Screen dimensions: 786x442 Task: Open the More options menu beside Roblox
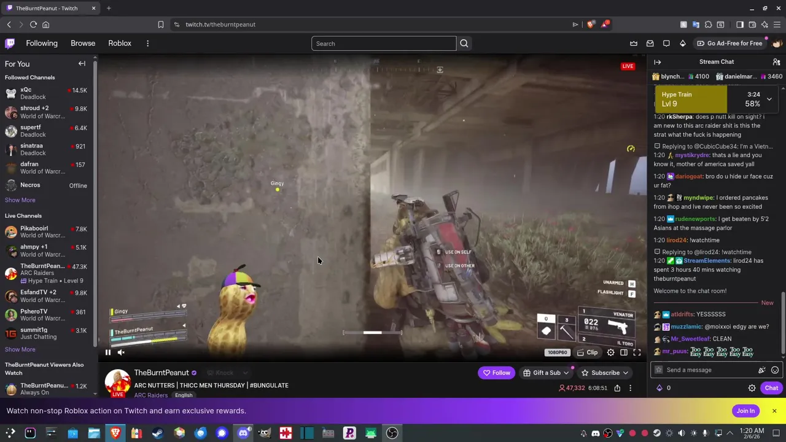pyautogui.click(x=147, y=44)
